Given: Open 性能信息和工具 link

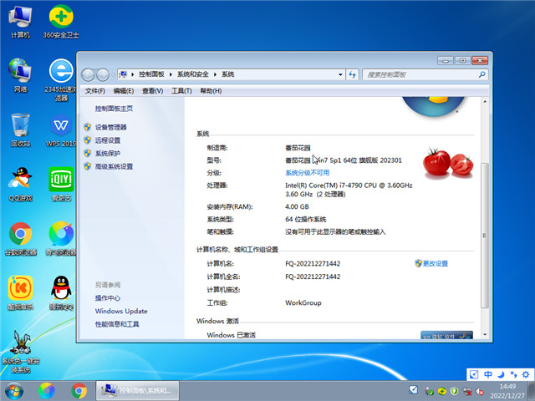Looking at the screenshot, I should pyautogui.click(x=117, y=324).
